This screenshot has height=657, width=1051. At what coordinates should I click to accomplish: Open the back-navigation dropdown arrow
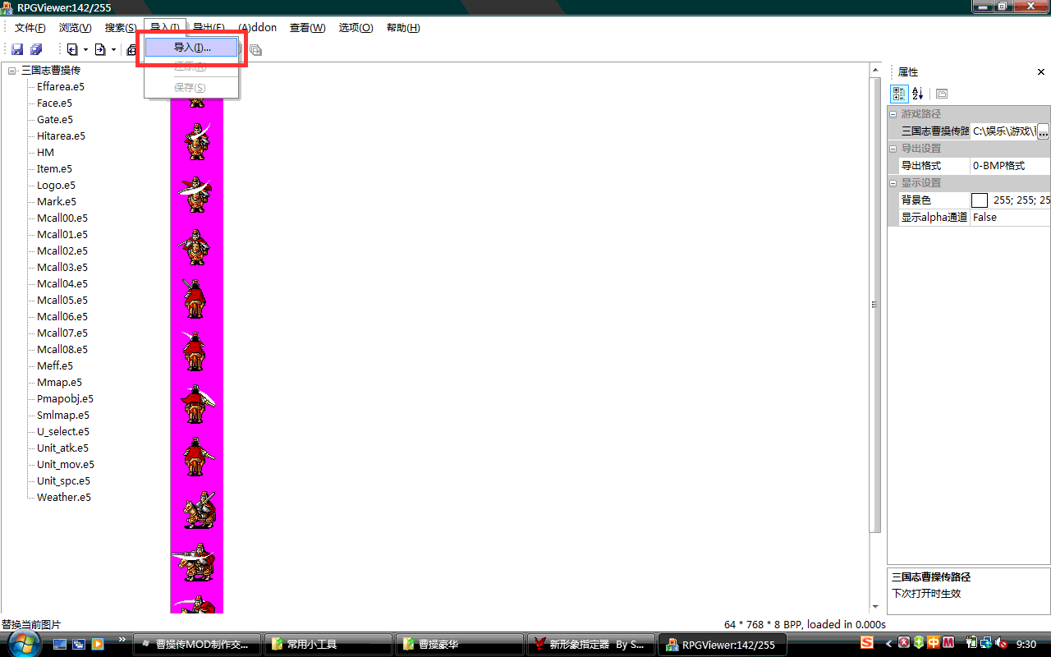(85, 50)
